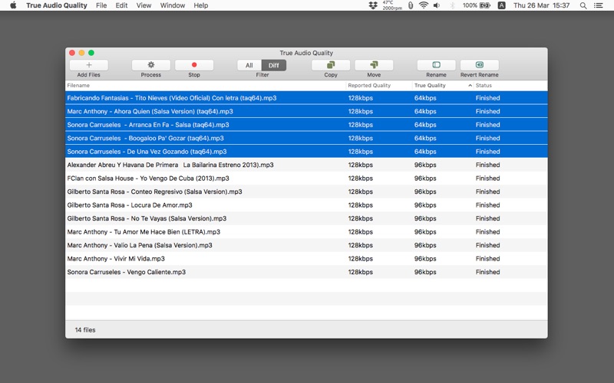Toggle the True Quality sort arrow
The width and height of the screenshot is (614, 383).
coord(470,85)
